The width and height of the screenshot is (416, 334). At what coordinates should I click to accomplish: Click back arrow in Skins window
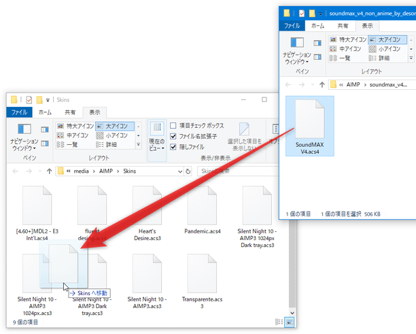(x=16, y=171)
